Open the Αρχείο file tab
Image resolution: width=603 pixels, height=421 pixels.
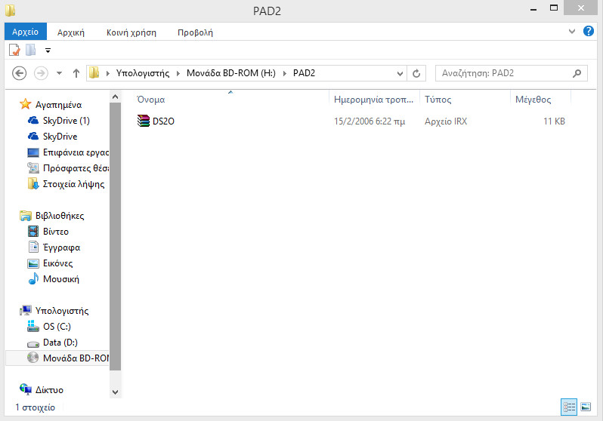26,32
